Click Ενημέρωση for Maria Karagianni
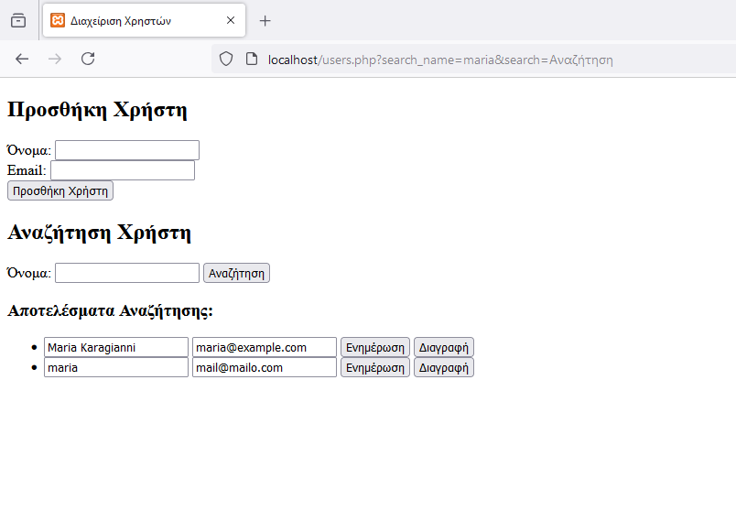 375,347
